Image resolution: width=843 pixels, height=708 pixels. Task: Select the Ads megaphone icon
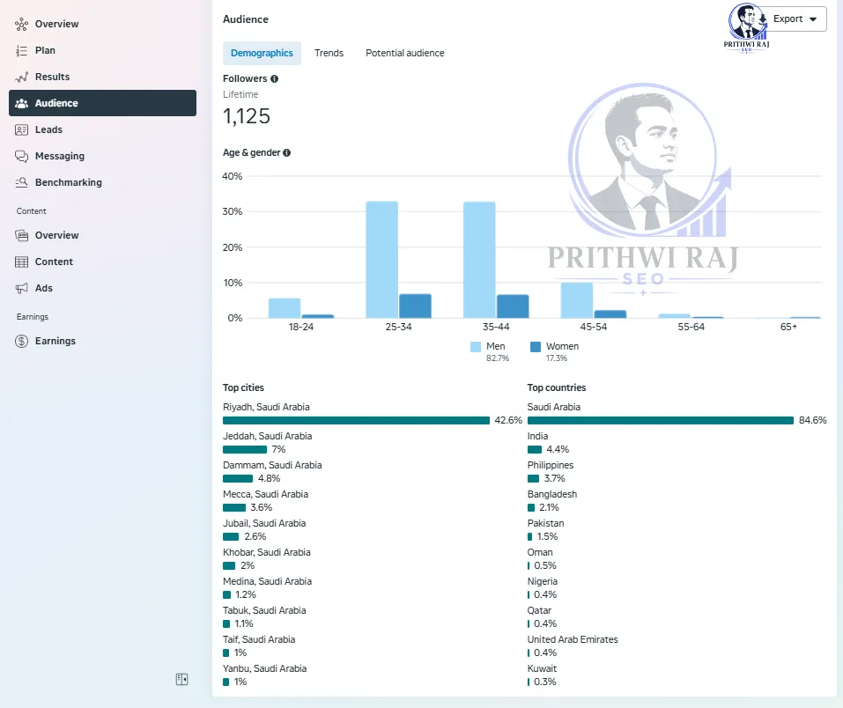[21, 288]
